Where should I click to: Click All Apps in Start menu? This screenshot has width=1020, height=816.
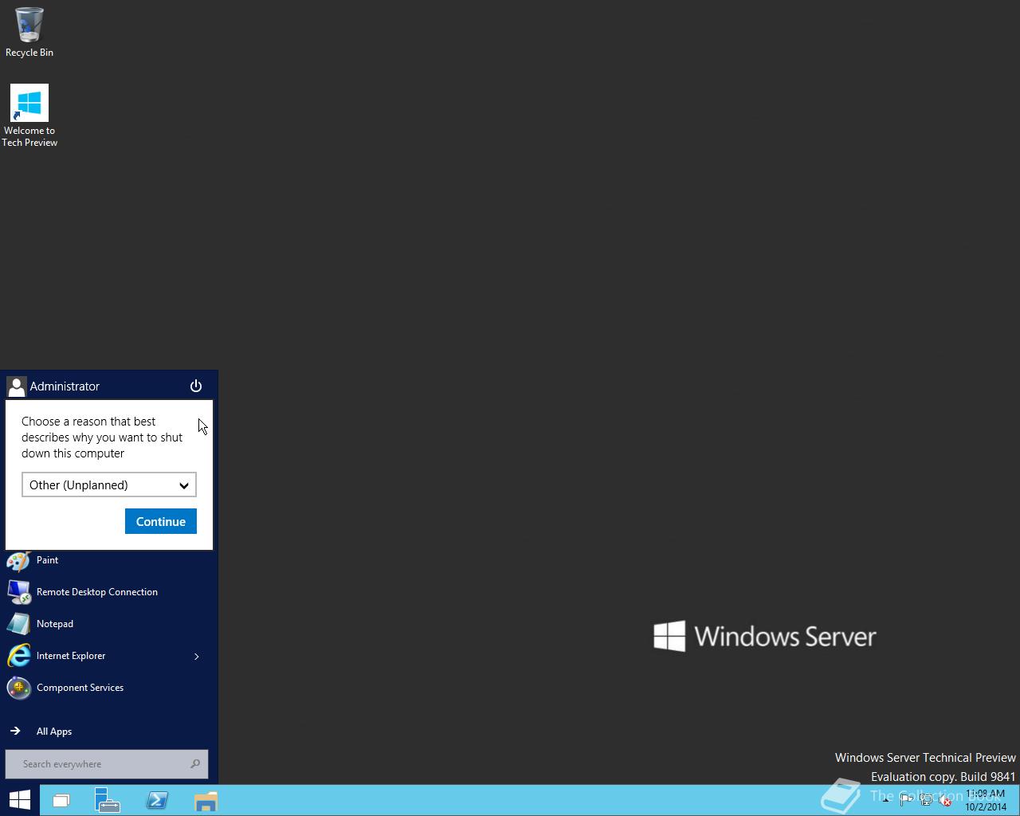point(41,731)
